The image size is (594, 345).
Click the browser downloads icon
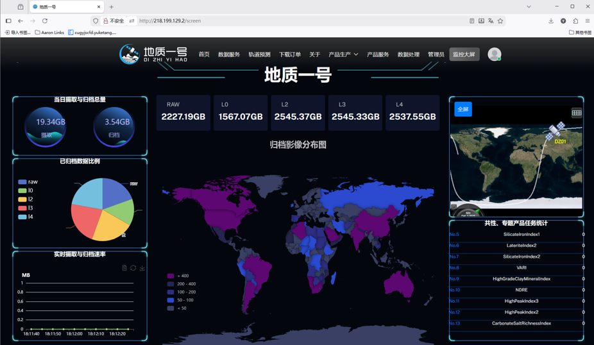(551, 21)
